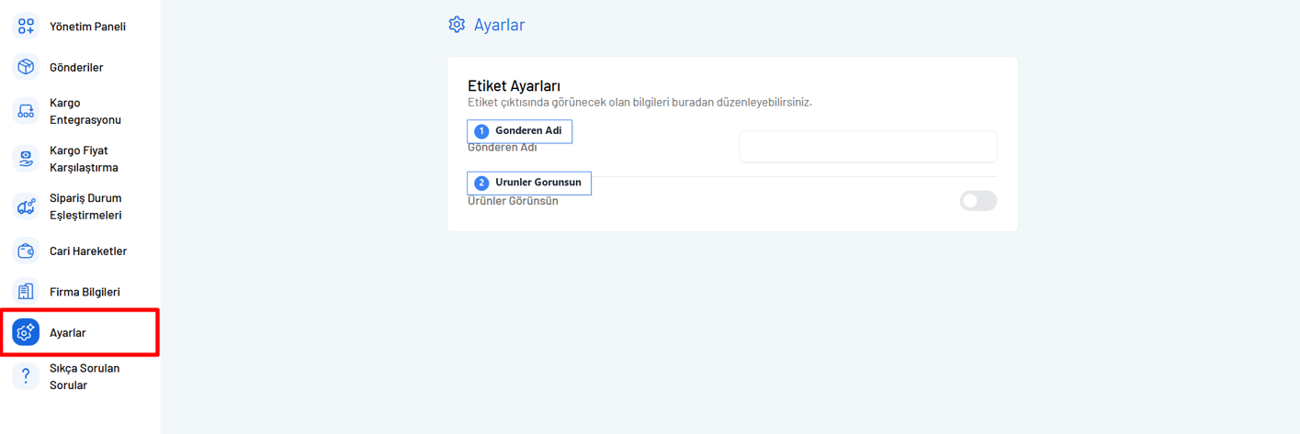Image resolution: width=1300 pixels, height=434 pixels.
Task: Focus the Gönderen Adı text input
Action: [x=867, y=147]
